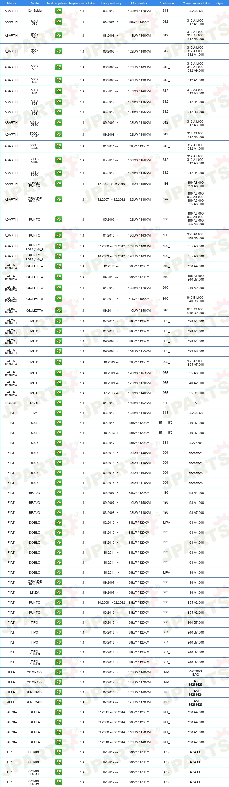Select the '1.4 T' body cell
This screenshot has width=229, height=787.
coord(166,403)
